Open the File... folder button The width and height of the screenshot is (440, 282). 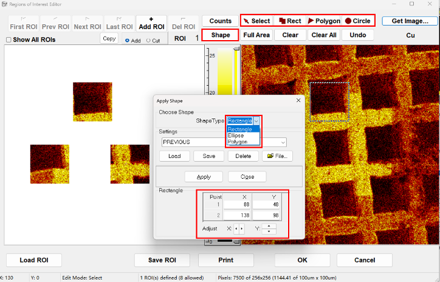[x=277, y=156]
